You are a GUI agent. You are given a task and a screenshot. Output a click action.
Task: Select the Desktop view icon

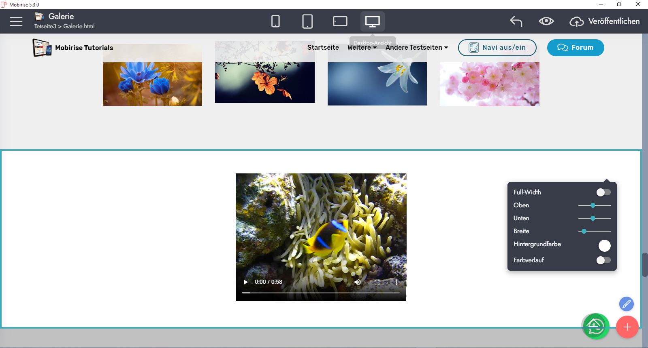pos(372,21)
